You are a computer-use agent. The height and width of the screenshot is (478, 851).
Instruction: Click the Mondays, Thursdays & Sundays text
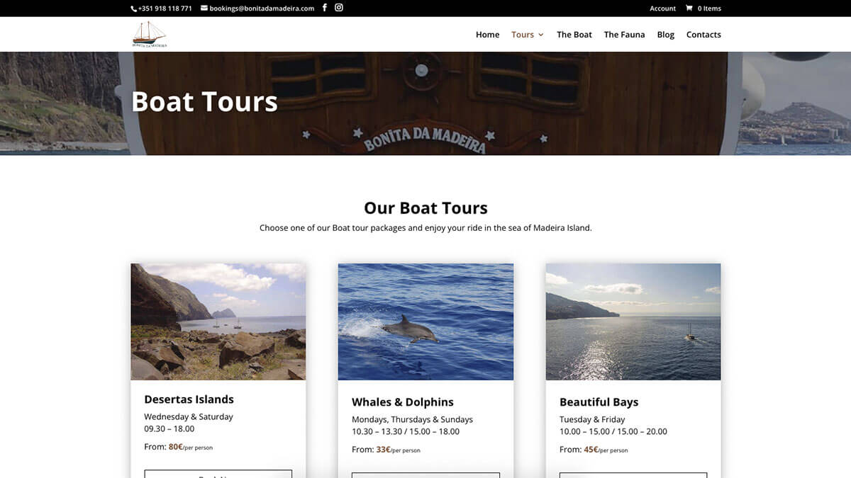[x=412, y=419]
